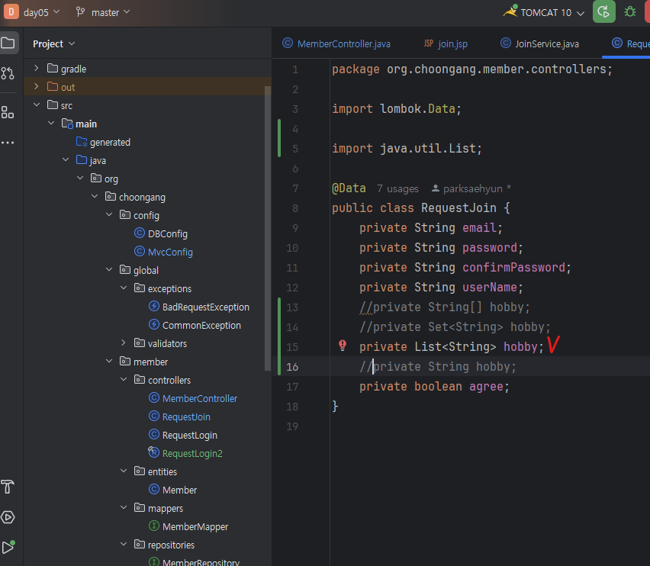
Task: Open the Project view selector dropdown
Action: point(53,44)
